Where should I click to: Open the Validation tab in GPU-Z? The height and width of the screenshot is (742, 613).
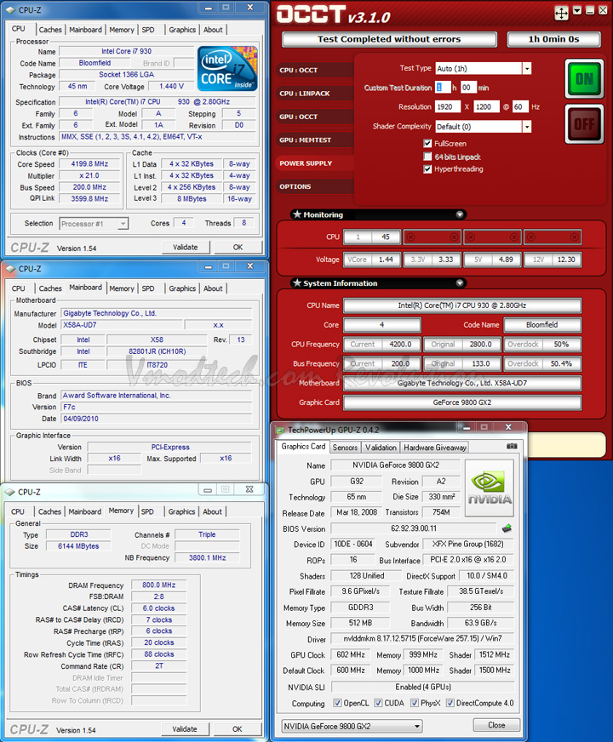[381, 448]
